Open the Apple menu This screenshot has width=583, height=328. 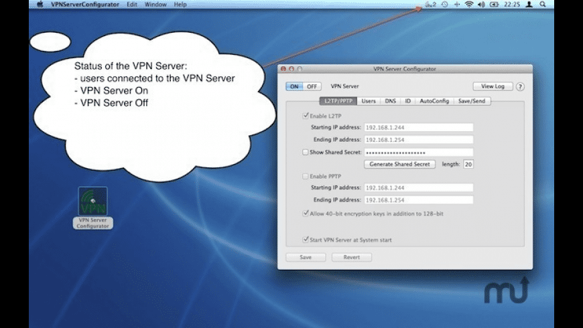pos(40,5)
